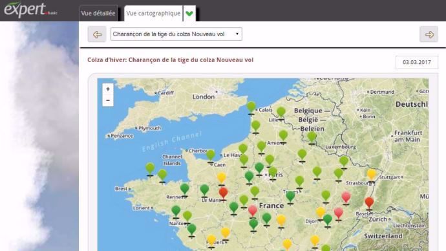Zoom in on the map with plus
Screen dimensions: 446x251
tap(108, 89)
